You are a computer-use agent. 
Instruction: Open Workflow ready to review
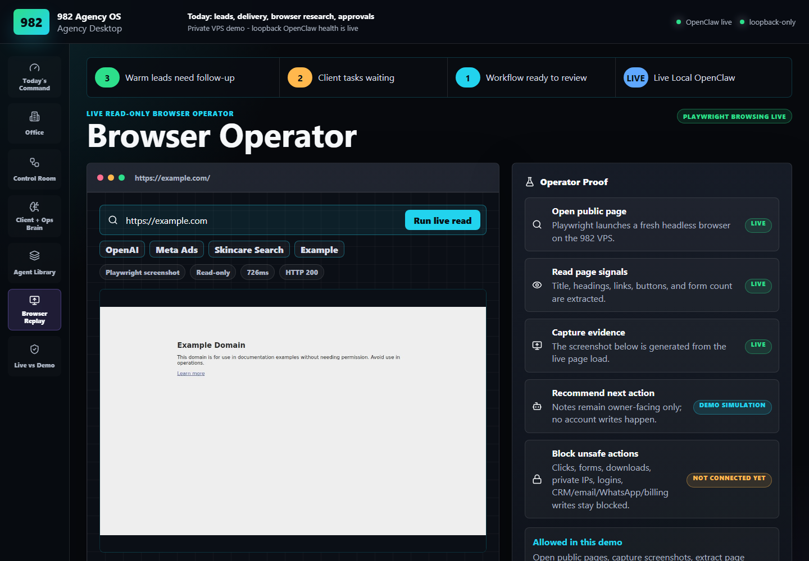pos(531,77)
